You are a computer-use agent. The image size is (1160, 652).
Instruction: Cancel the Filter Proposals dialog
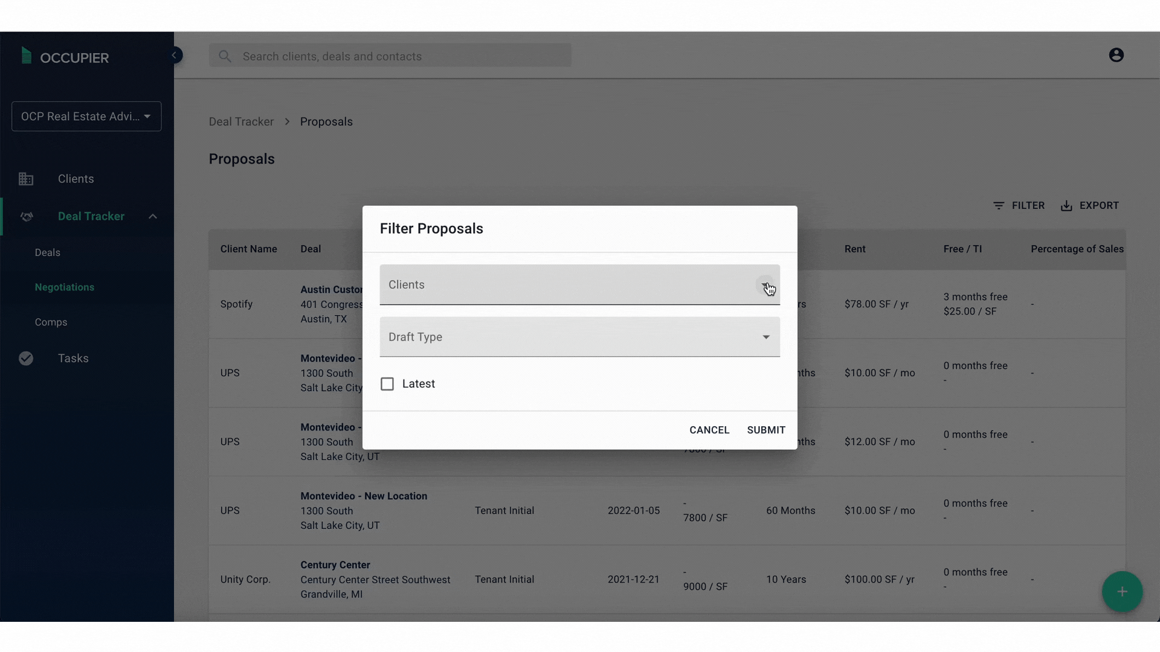(x=709, y=430)
